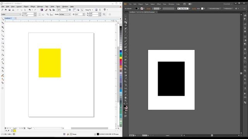Switch to the Untitled-1 document tab in CorelDRAW

click(8, 18)
